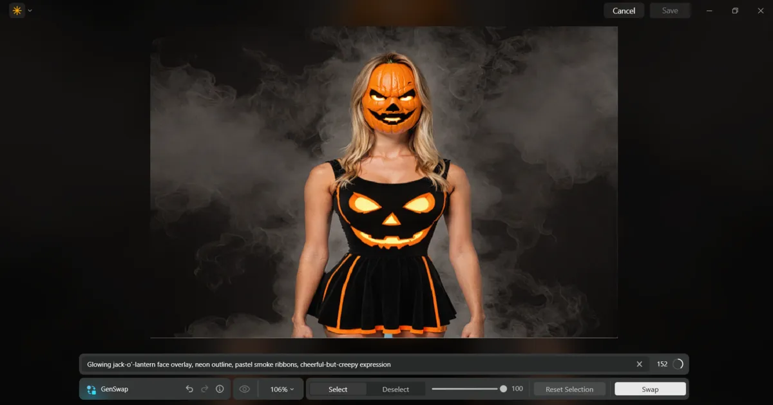This screenshot has height=405, width=773.
Task: Clear the prompt text using the X icon
Action: [x=639, y=364]
